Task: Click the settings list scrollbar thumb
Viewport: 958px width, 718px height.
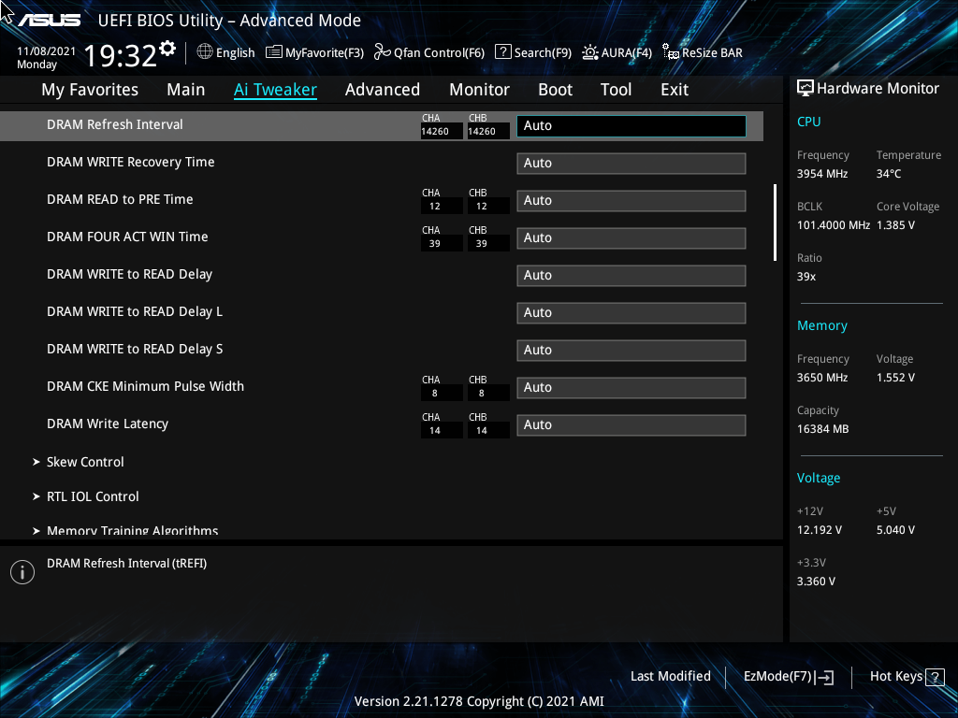Action: (775, 223)
